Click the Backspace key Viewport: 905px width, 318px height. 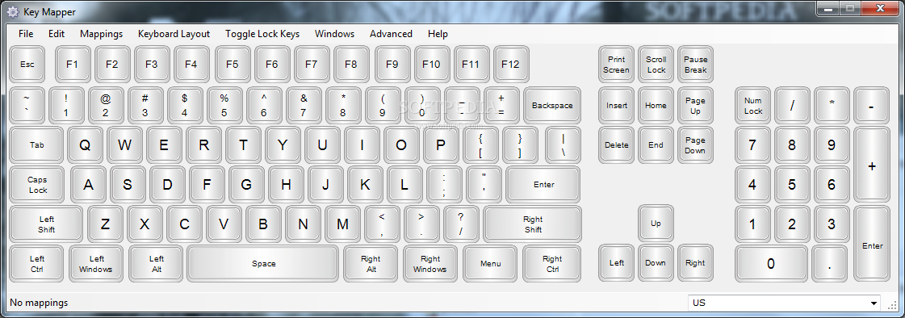[x=552, y=105]
